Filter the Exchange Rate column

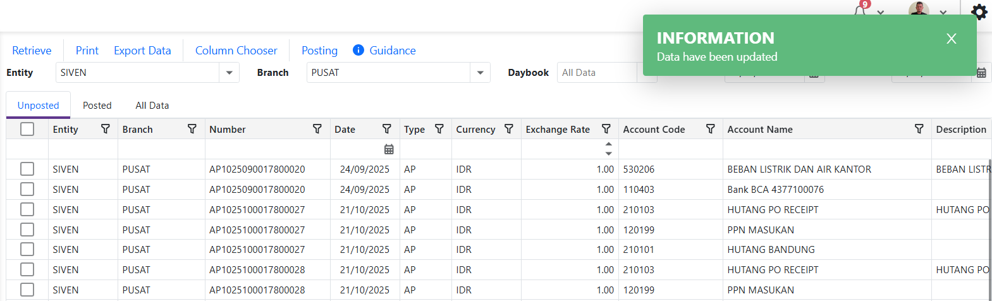click(606, 129)
